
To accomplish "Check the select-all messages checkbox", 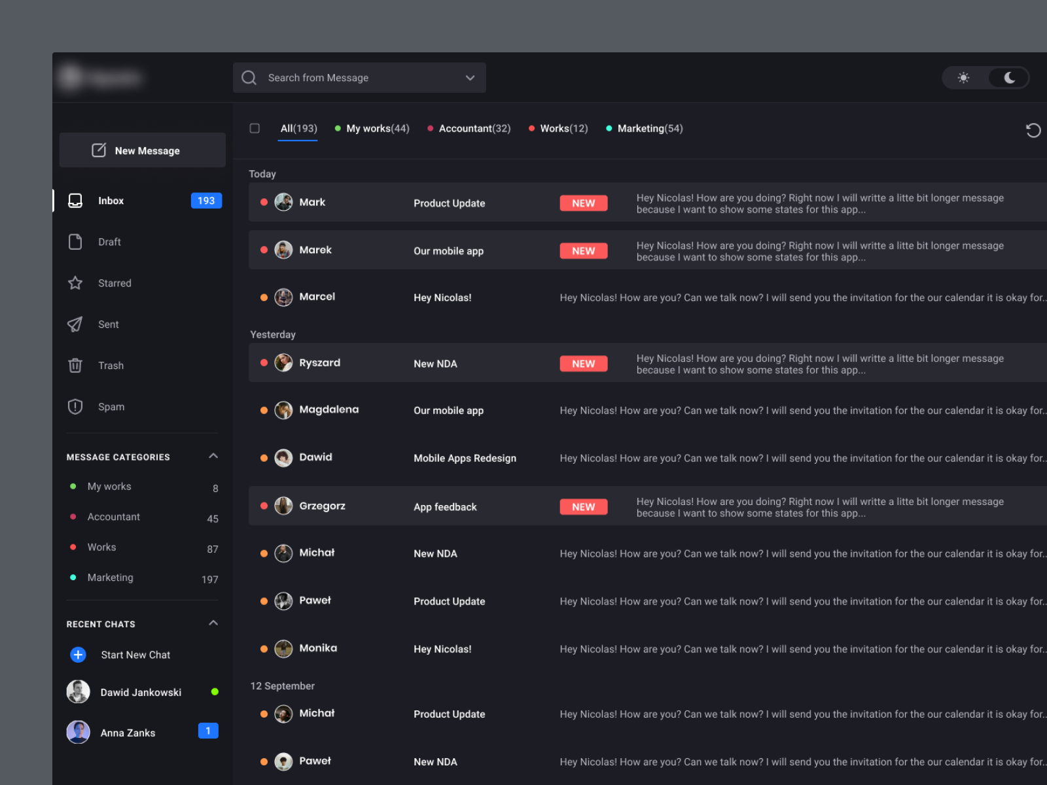I will 255,128.
